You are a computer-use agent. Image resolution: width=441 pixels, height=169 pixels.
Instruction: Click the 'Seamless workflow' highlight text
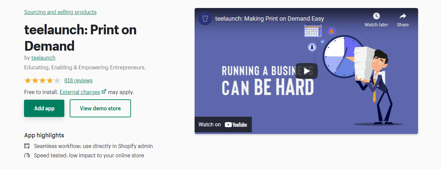[x=93, y=146]
